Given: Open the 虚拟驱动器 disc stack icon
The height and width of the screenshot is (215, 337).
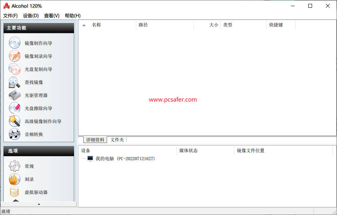Looking at the screenshot, I should point(15,192).
